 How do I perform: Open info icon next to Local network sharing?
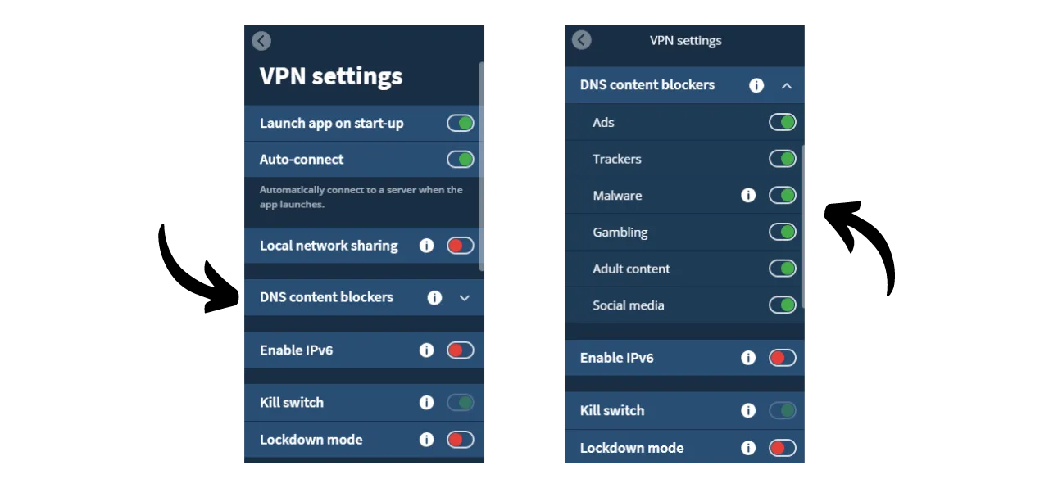pos(426,246)
